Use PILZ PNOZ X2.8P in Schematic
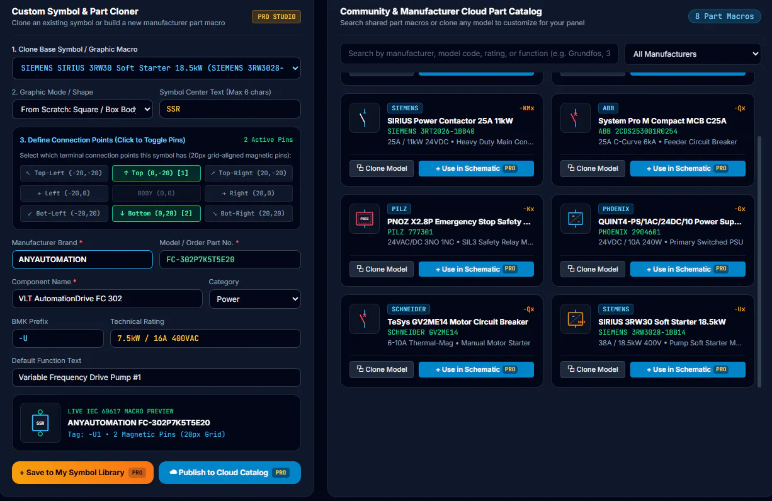 coord(476,269)
